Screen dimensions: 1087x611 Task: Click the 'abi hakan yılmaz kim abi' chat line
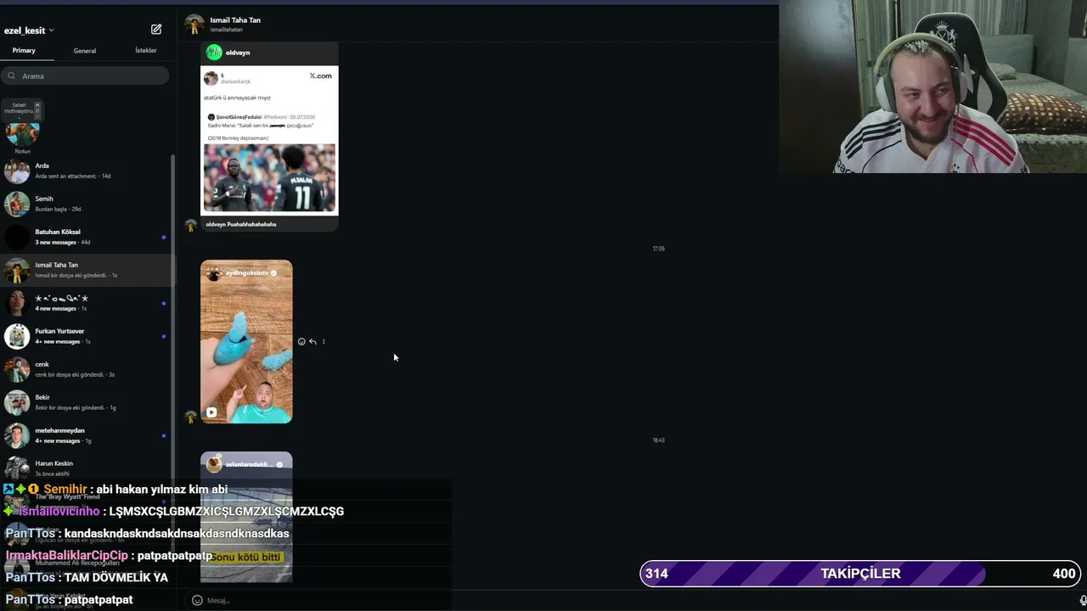point(162,490)
